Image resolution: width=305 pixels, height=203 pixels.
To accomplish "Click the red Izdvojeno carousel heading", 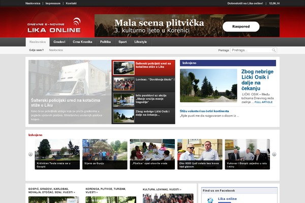I will [x=35, y=135].
